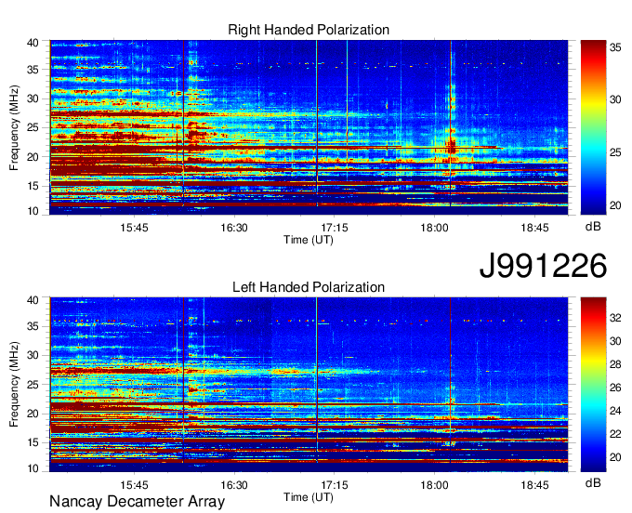Click "Time (UT)" under the Left Handed plot
Screen dimensions: 632x513
coord(309,497)
